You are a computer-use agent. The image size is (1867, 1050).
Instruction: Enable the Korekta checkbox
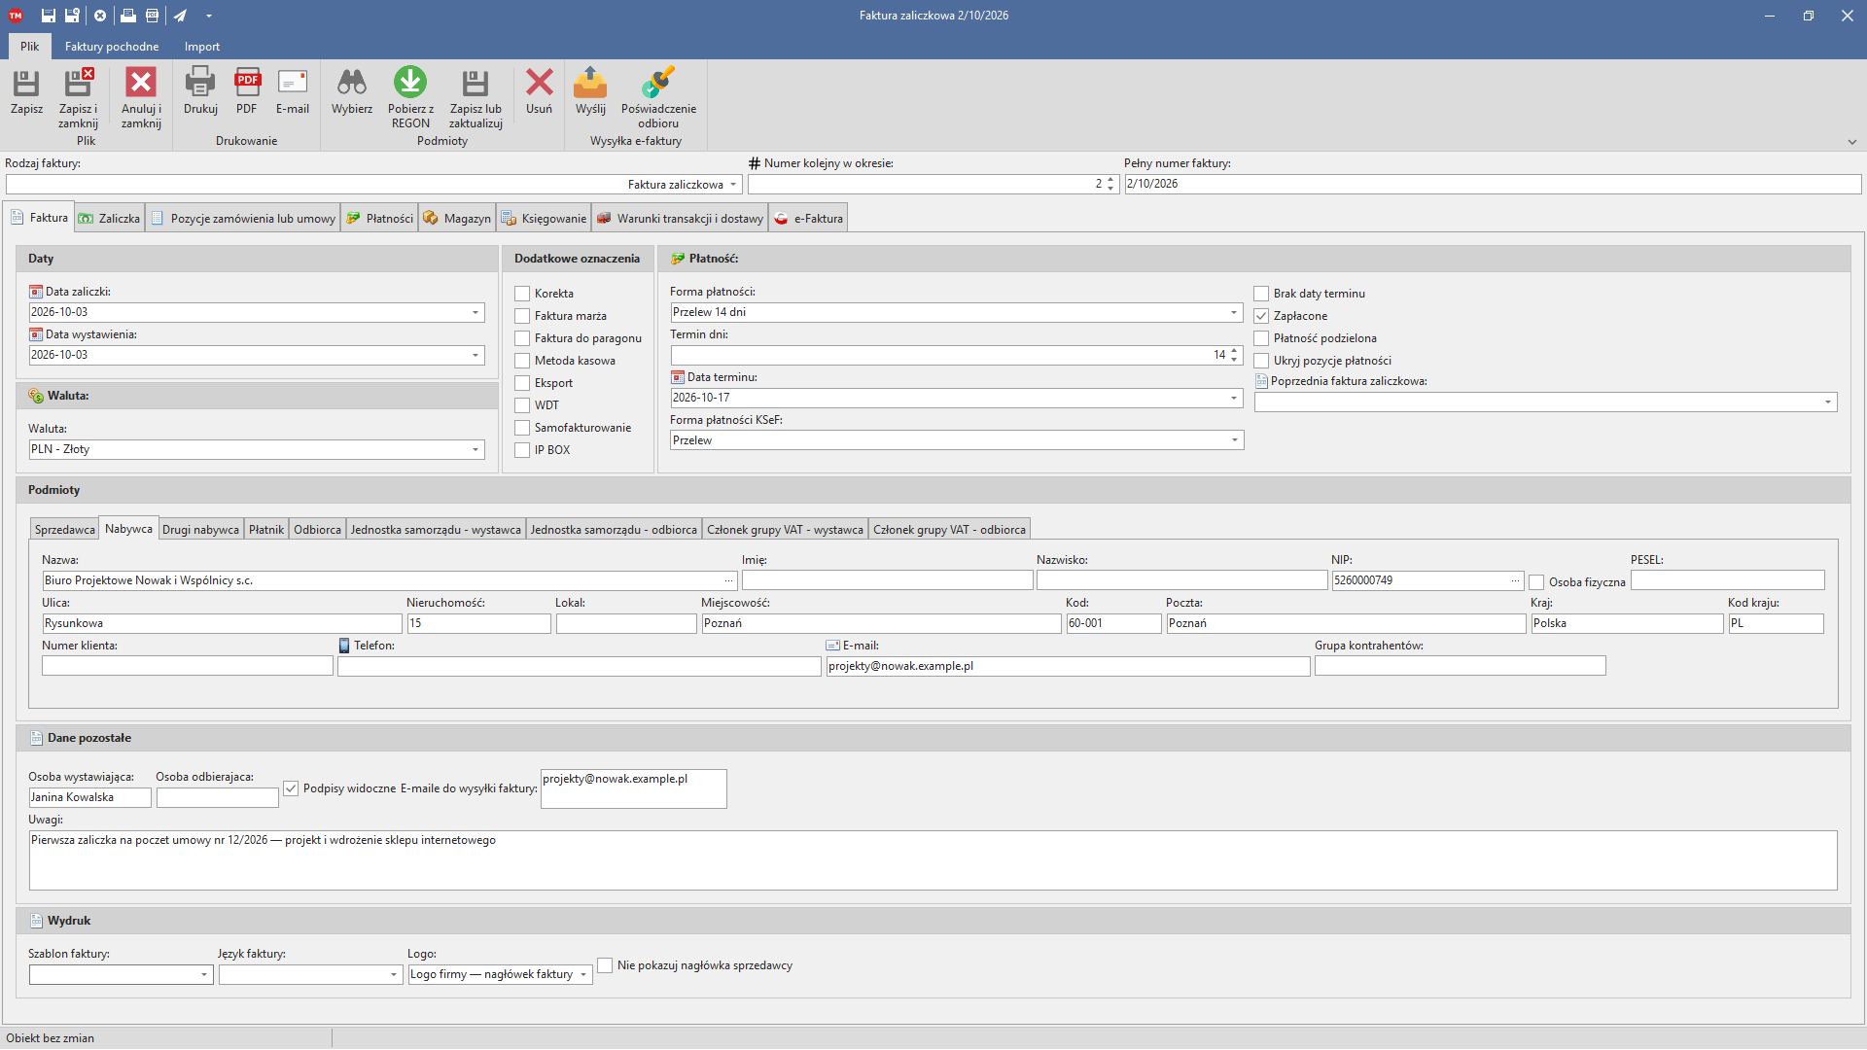tap(522, 294)
